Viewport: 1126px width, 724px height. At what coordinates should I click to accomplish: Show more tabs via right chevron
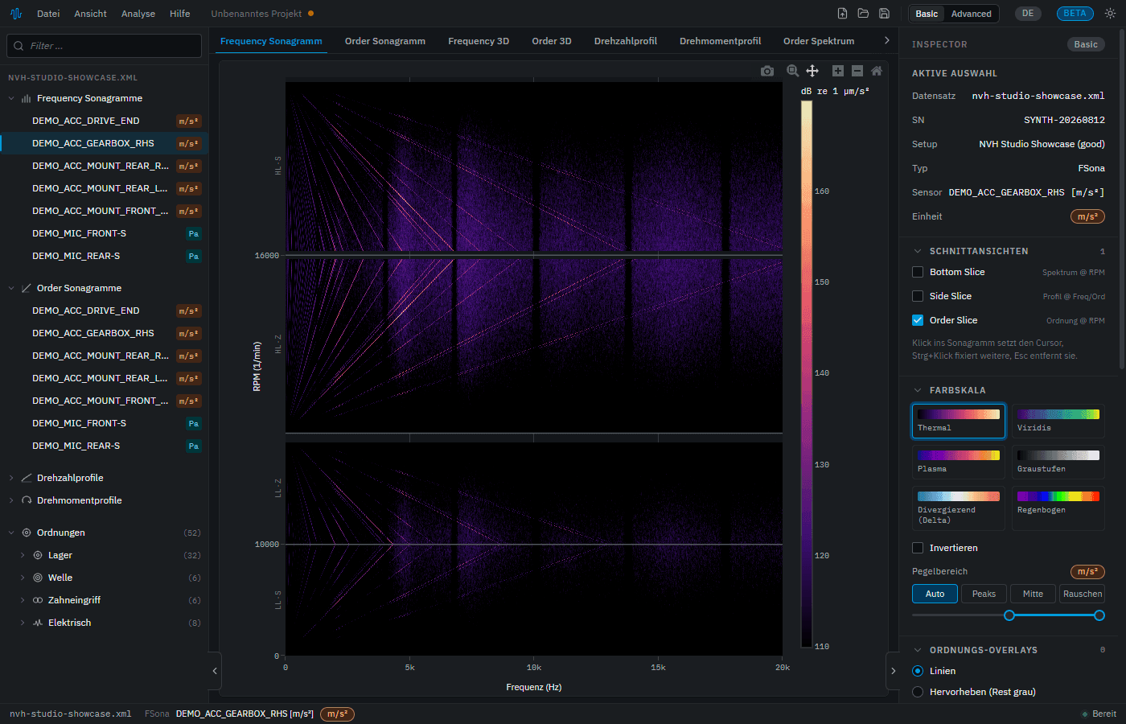click(x=886, y=40)
